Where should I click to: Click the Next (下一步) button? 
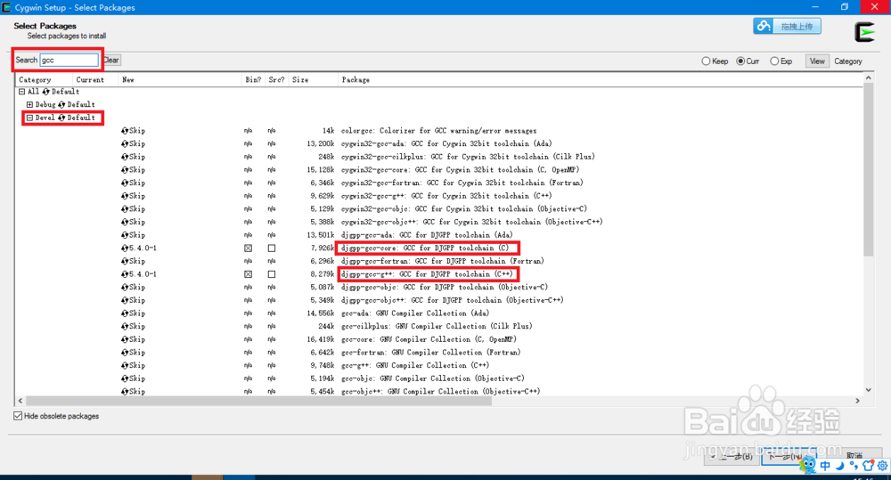coord(787,456)
